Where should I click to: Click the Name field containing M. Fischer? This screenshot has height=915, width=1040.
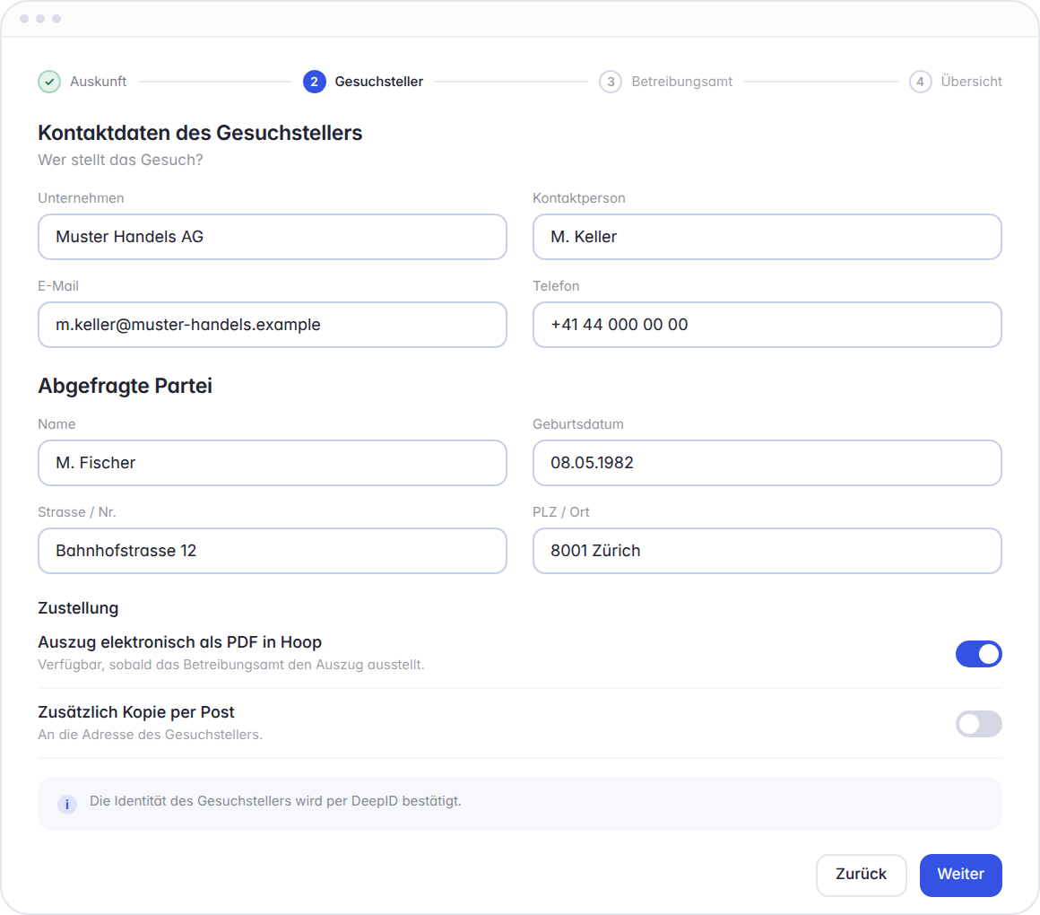(x=273, y=463)
